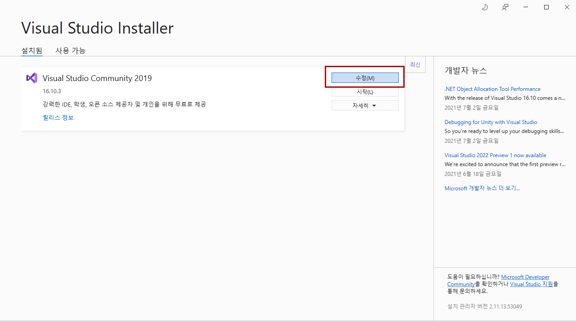Open Visual Studio 2022 Preview 1 article

(x=495, y=155)
